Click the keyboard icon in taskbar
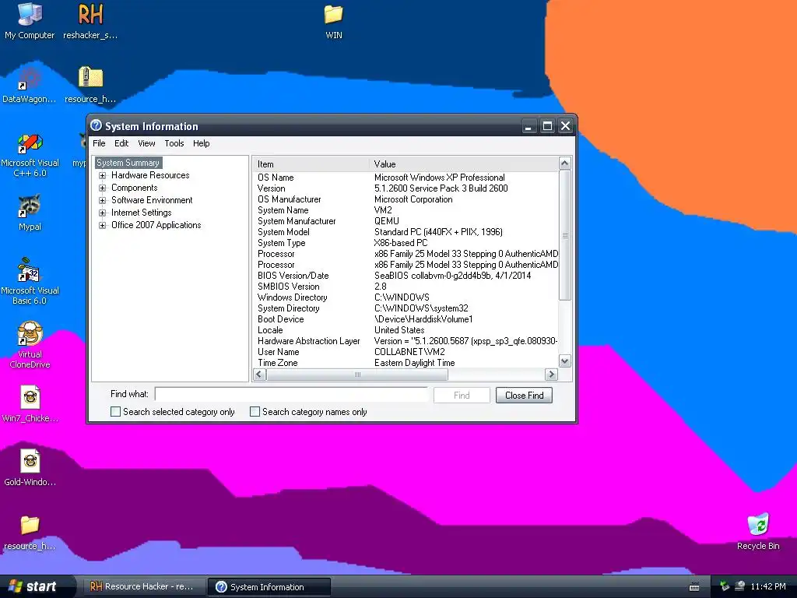The width and height of the screenshot is (797, 598). click(693, 587)
